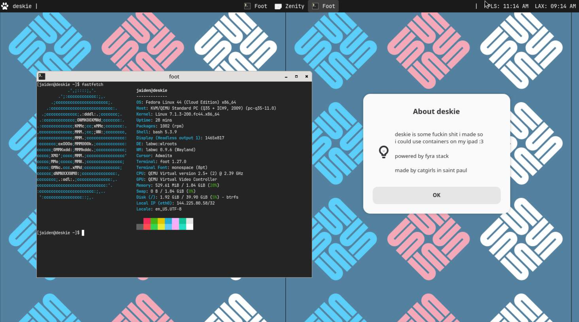This screenshot has width=579, height=322.
Task: Open the deskie panel menu label
Action: pos(22,6)
